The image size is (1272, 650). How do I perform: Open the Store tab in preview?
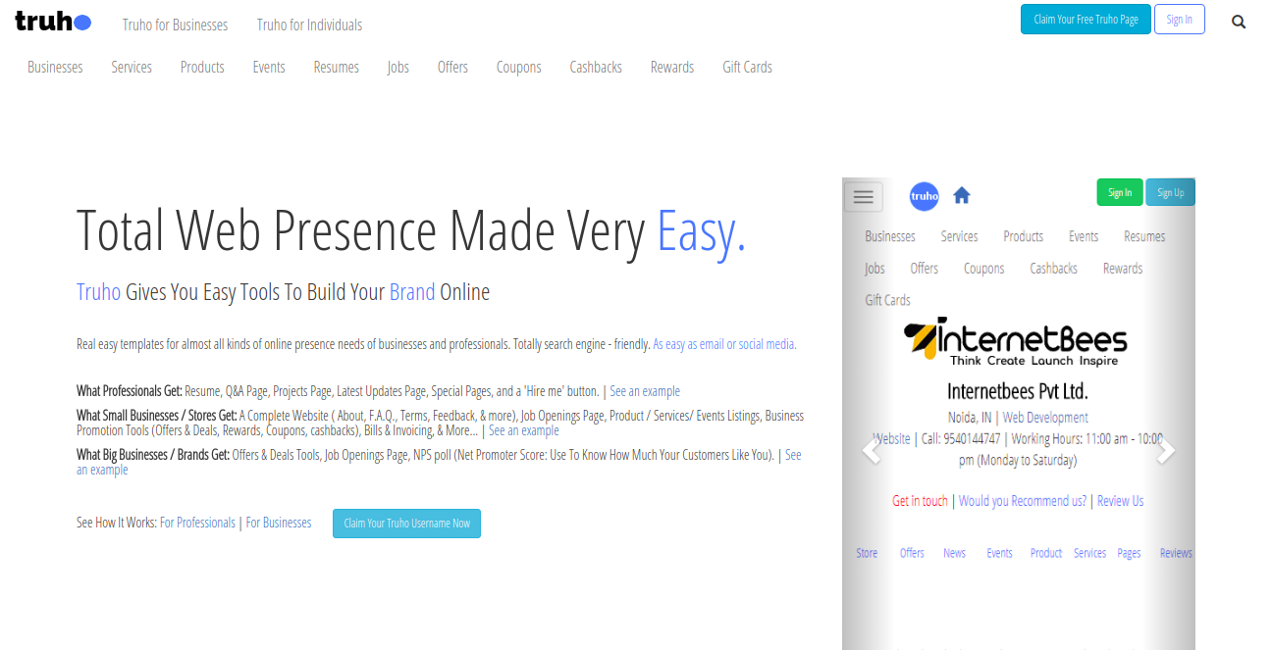pyautogui.click(x=867, y=553)
